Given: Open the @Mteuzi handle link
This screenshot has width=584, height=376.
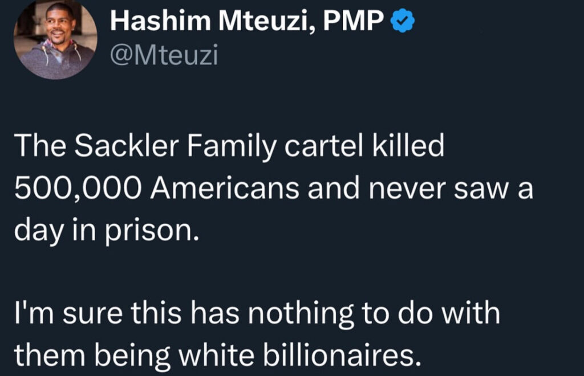Looking at the screenshot, I should click(164, 56).
